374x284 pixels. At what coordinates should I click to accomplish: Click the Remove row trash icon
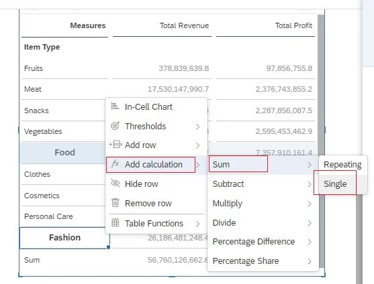pos(115,203)
